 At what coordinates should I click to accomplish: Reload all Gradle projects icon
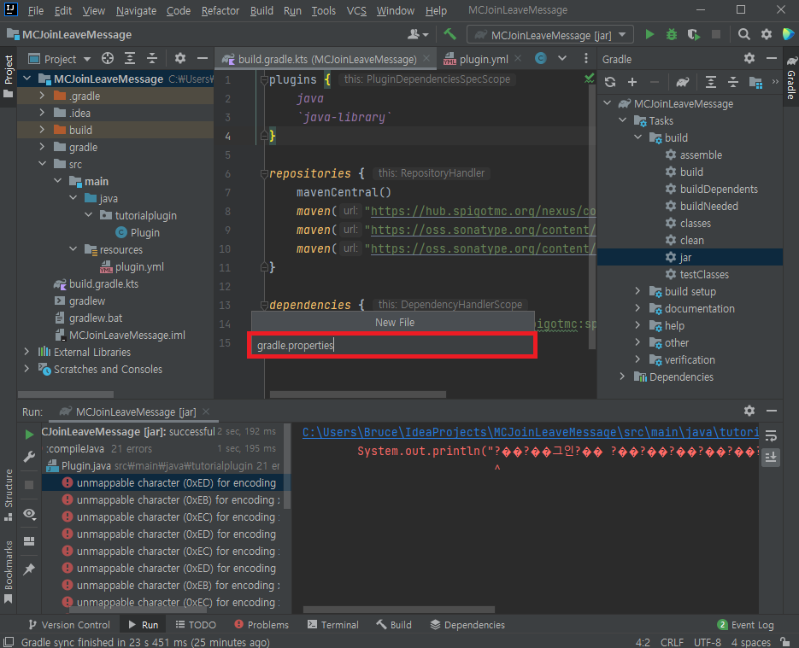coord(610,82)
